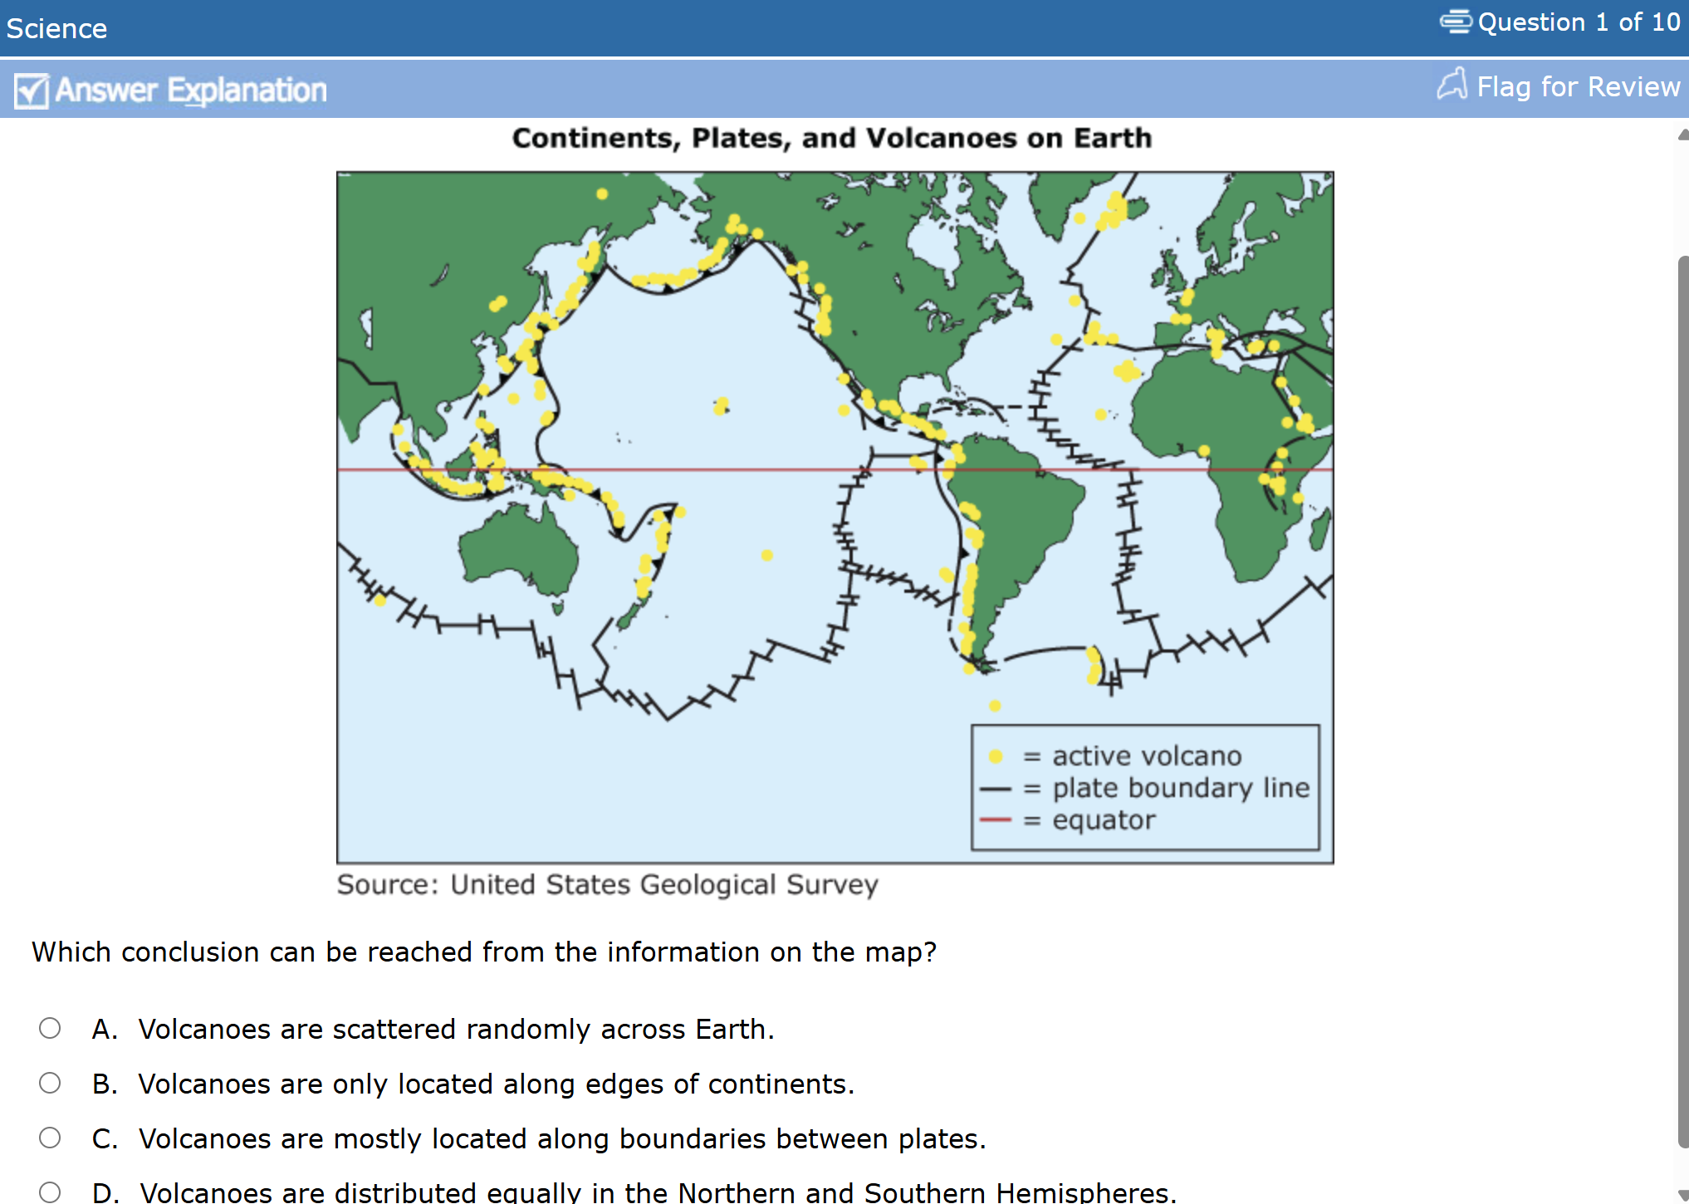Click the scrollbar up arrow
The height and width of the screenshot is (1204, 1689).
[x=1682, y=135]
